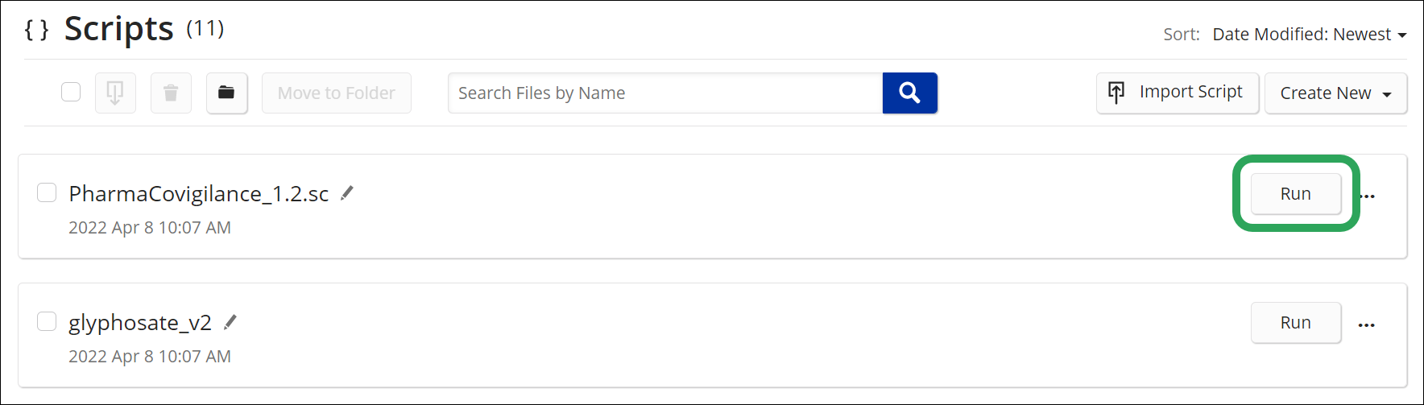Open the glyphosate_v2 script name

(x=140, y=323)
